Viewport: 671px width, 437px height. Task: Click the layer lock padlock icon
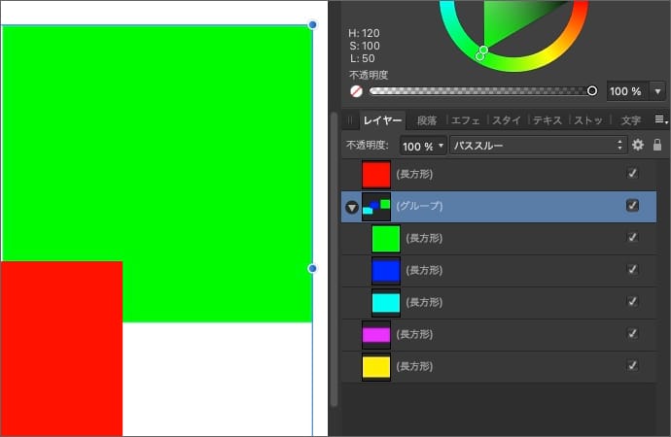657,145
